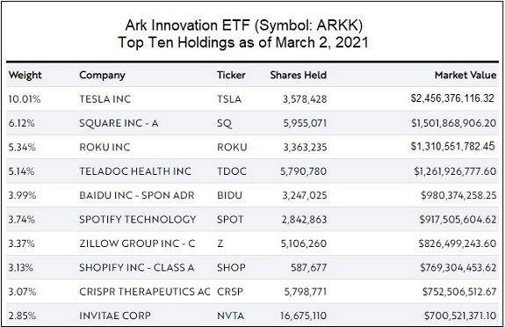The height and width of the screenshot is (327, 505).
Task: Click the Weight column header
Action: (x=25, y=75)
